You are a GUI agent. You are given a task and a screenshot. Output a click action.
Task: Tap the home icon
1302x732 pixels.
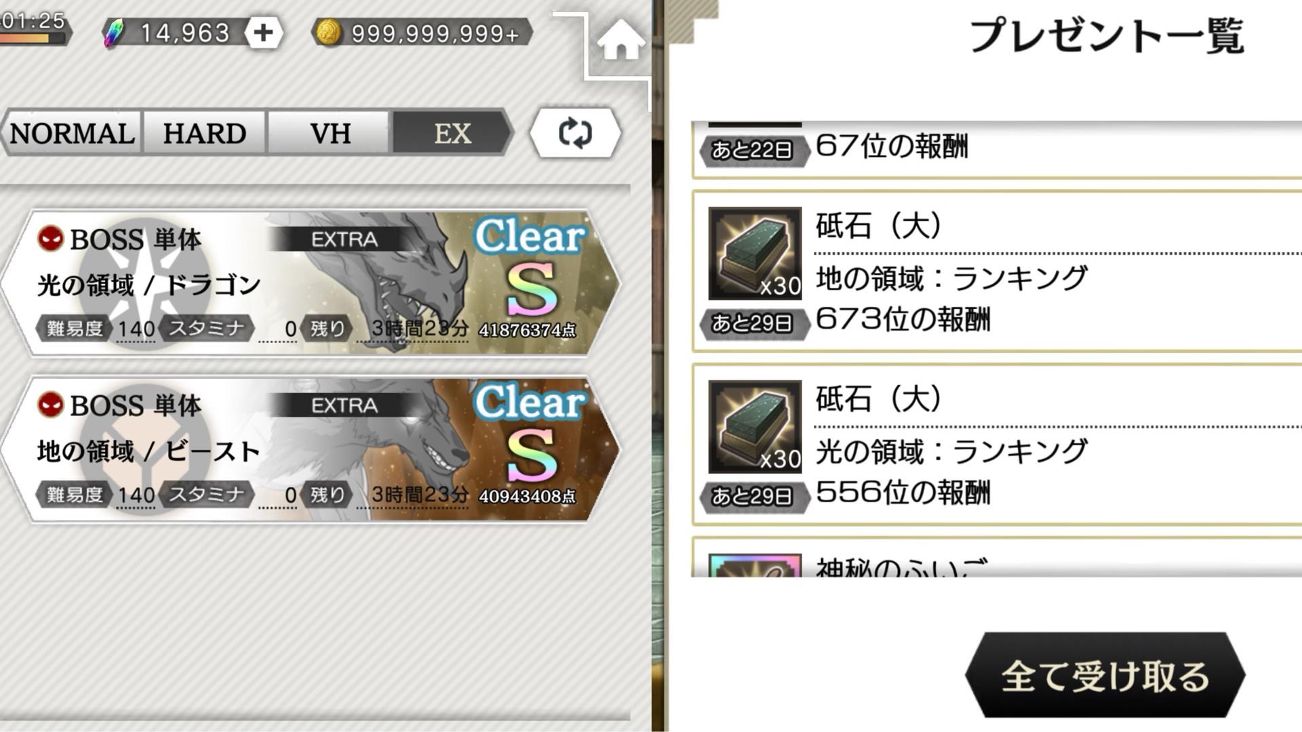click(x=620, y=40)
